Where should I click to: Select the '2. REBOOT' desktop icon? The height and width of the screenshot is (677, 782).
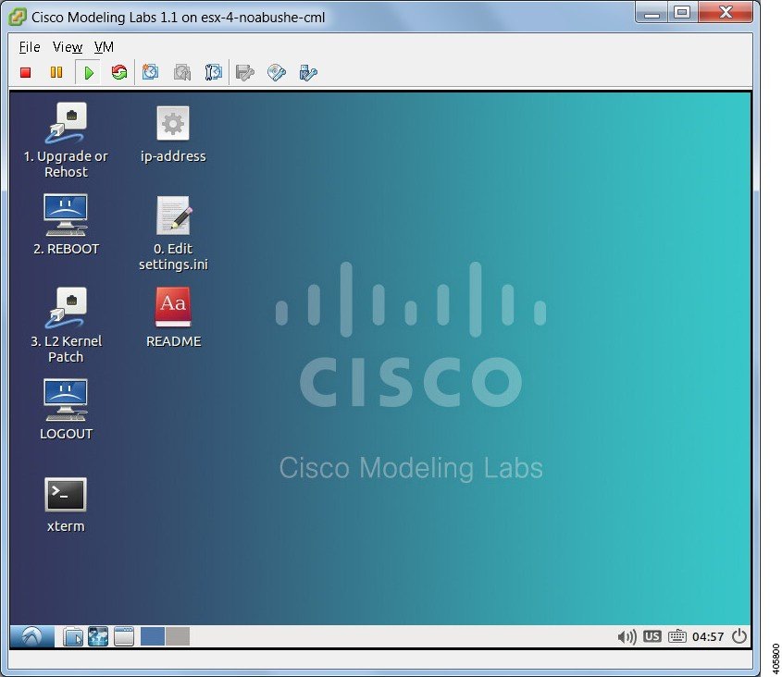[66, 225]
